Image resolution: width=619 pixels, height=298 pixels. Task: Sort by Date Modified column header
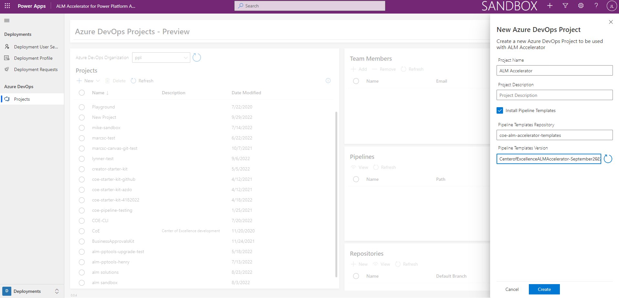point(246,93)
